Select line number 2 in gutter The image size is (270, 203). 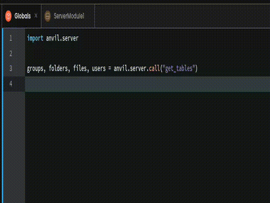[11, 53]
